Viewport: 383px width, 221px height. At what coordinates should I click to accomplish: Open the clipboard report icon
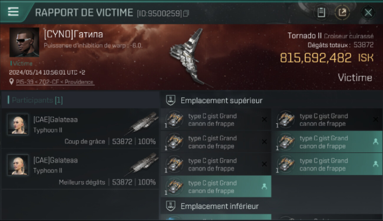tap(321, 13)
